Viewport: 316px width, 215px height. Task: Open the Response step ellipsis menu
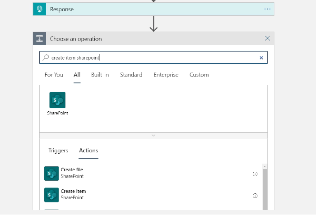click(x=267, y=9)
